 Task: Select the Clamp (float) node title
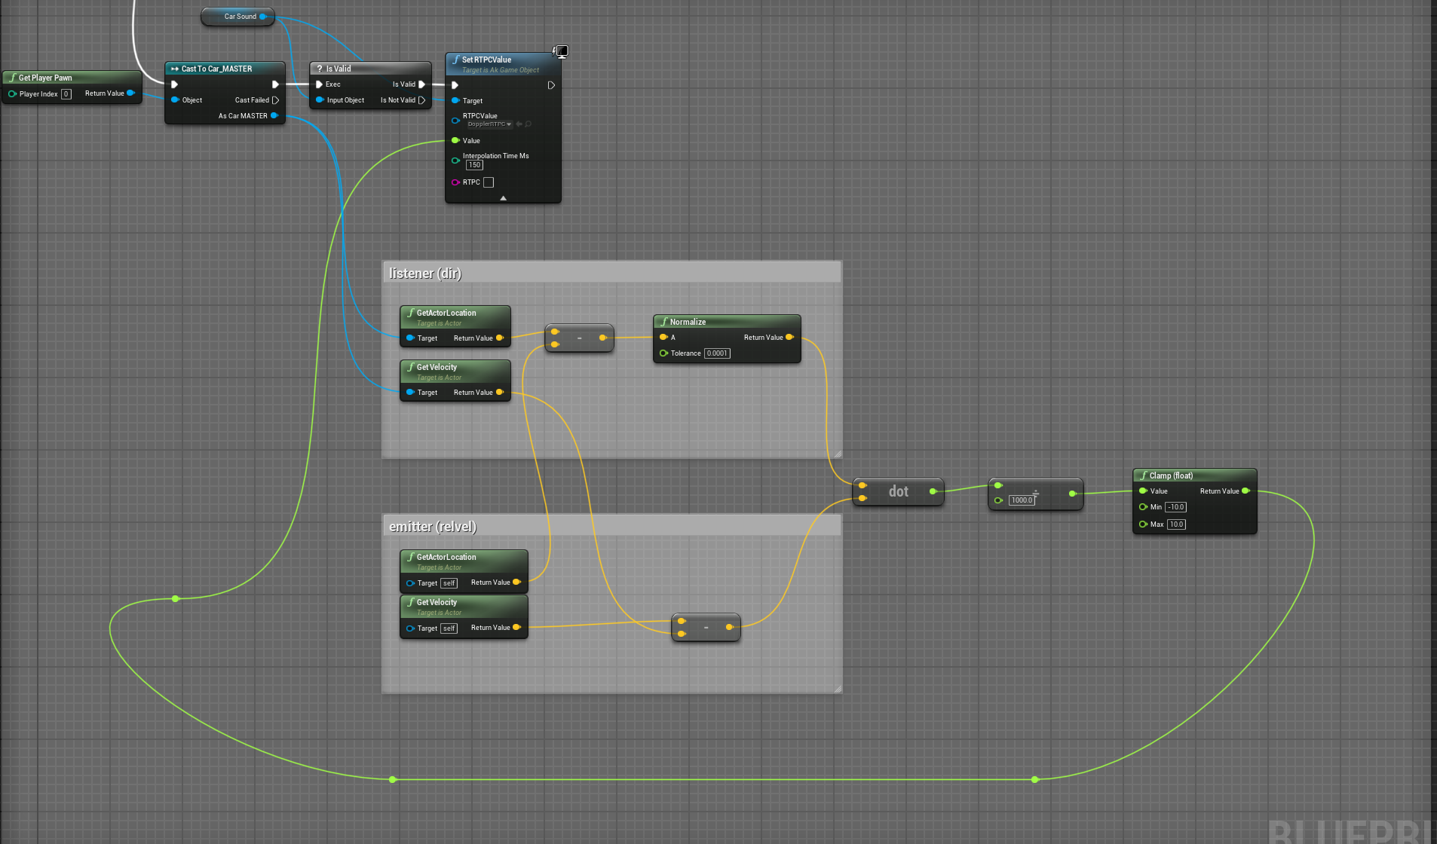click(x=1171, y=476)
